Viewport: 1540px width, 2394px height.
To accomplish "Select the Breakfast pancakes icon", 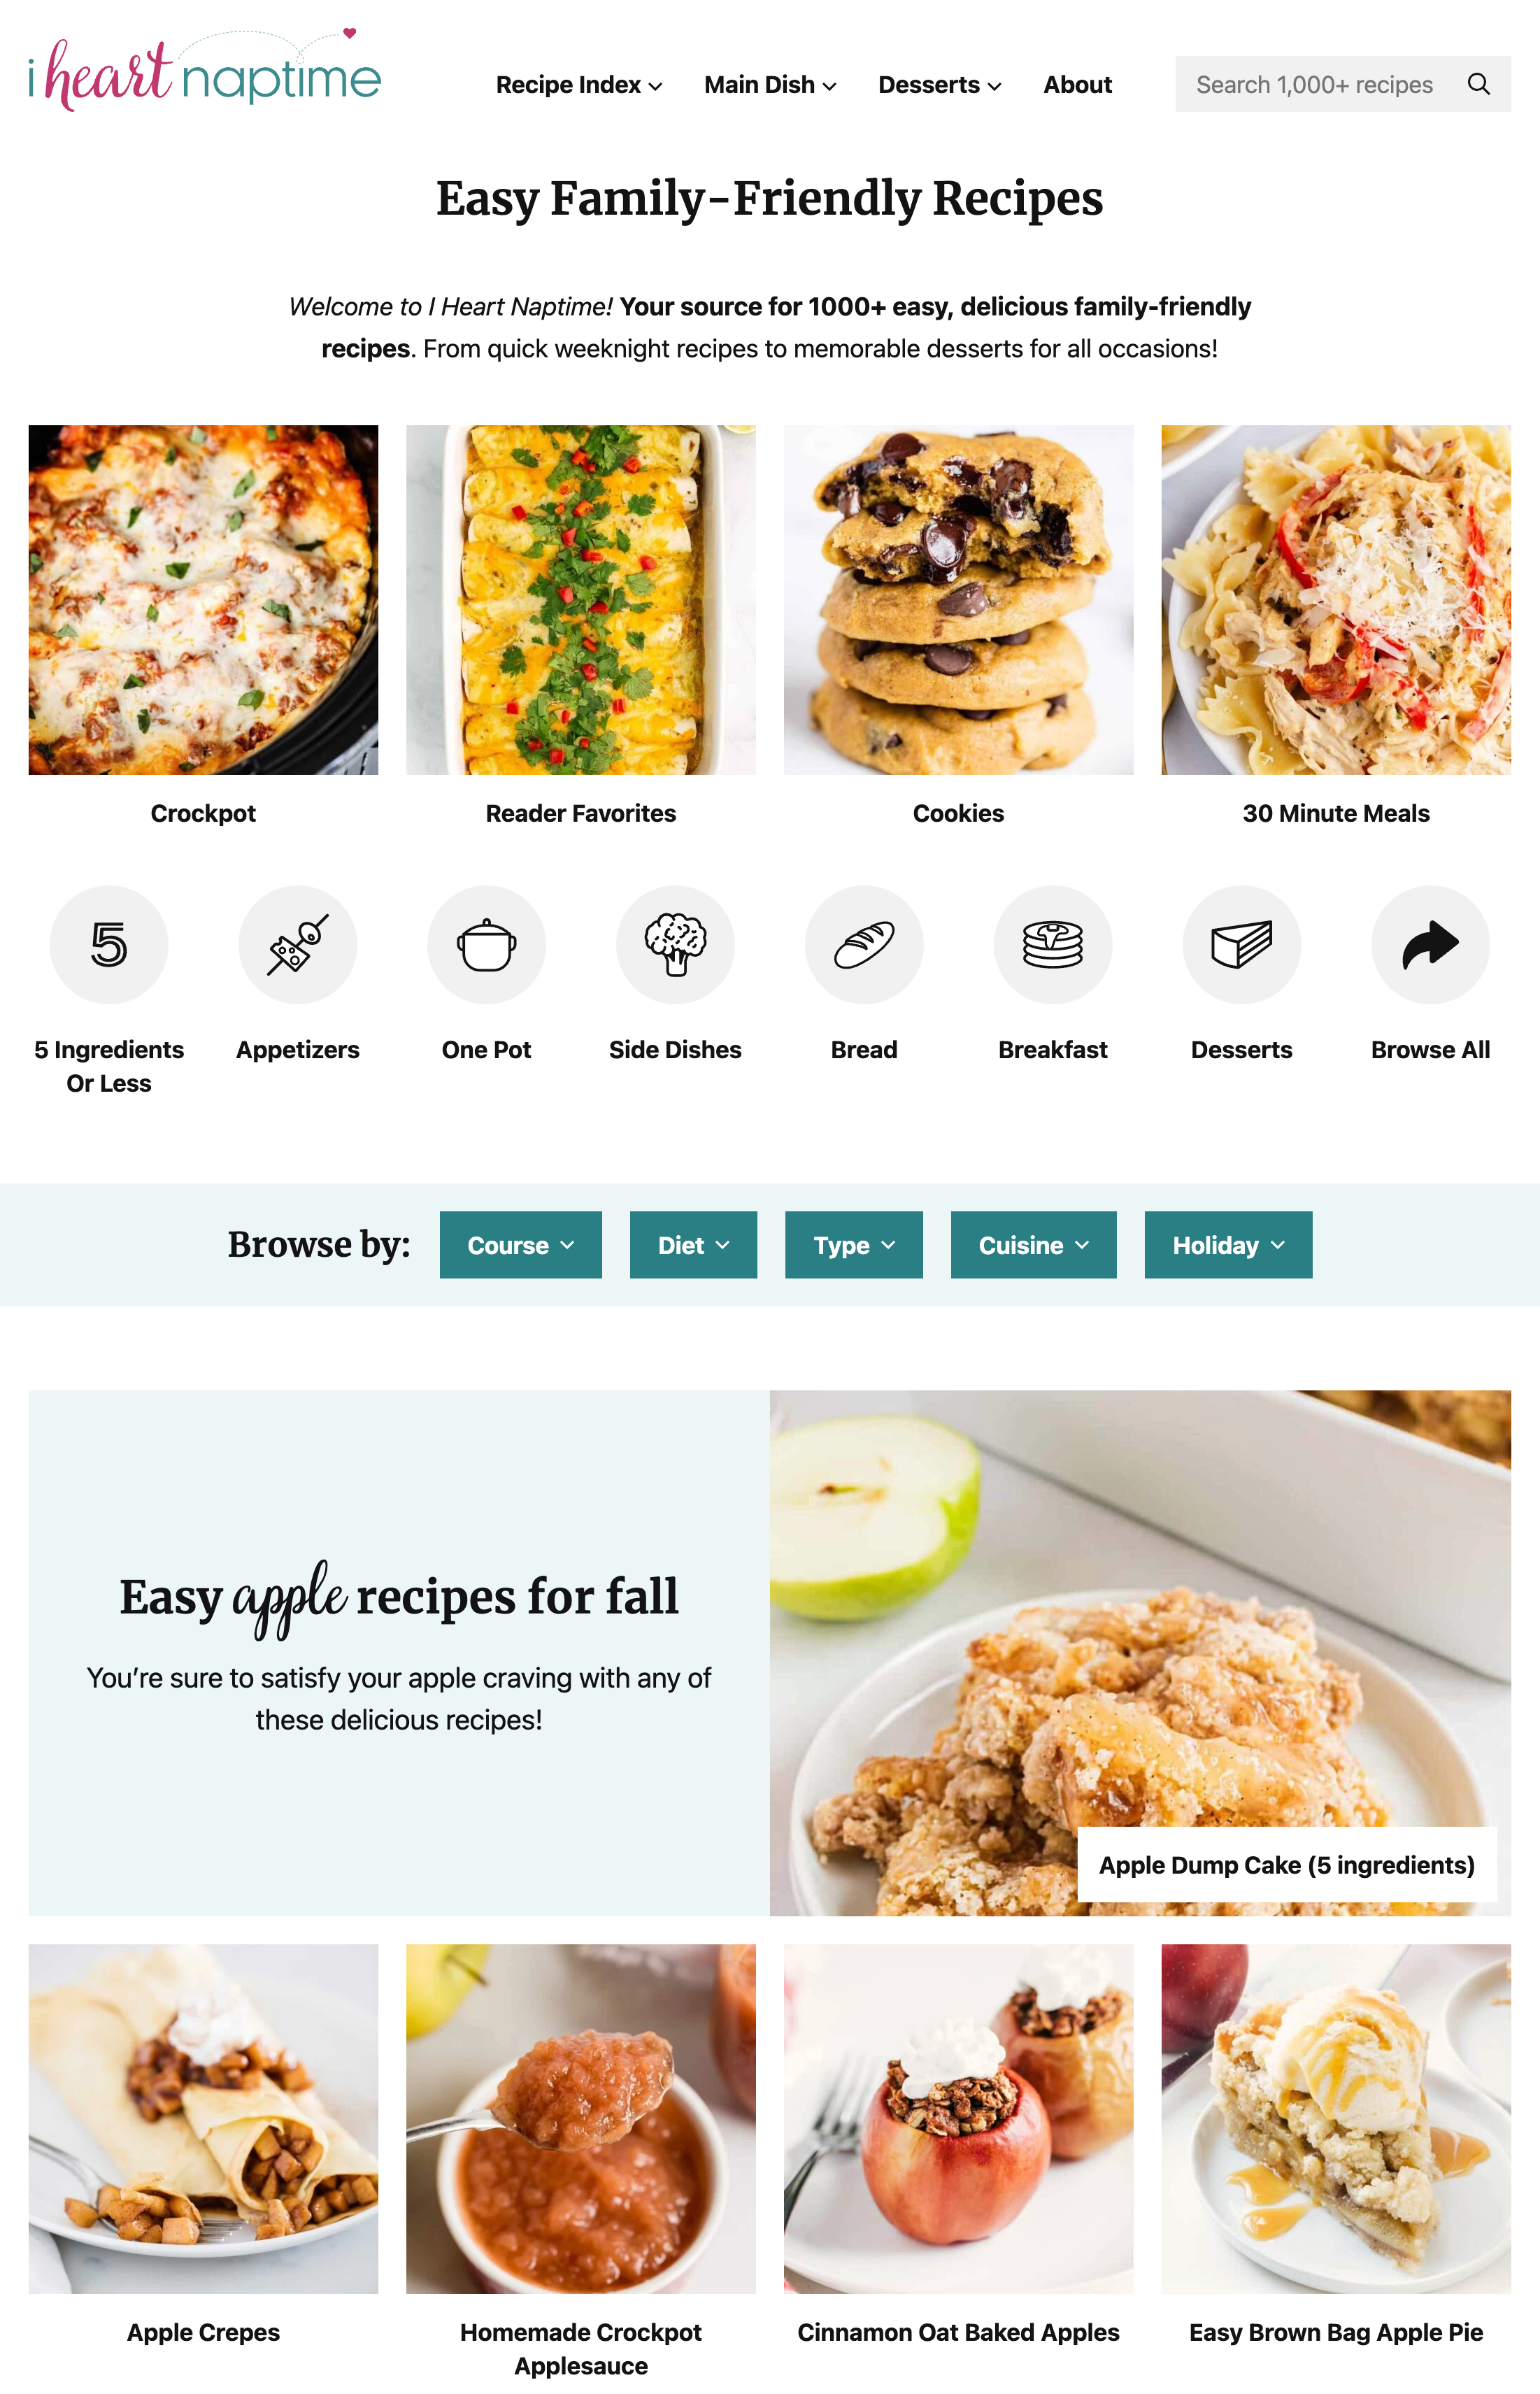I will click(x=1053, y=944).
